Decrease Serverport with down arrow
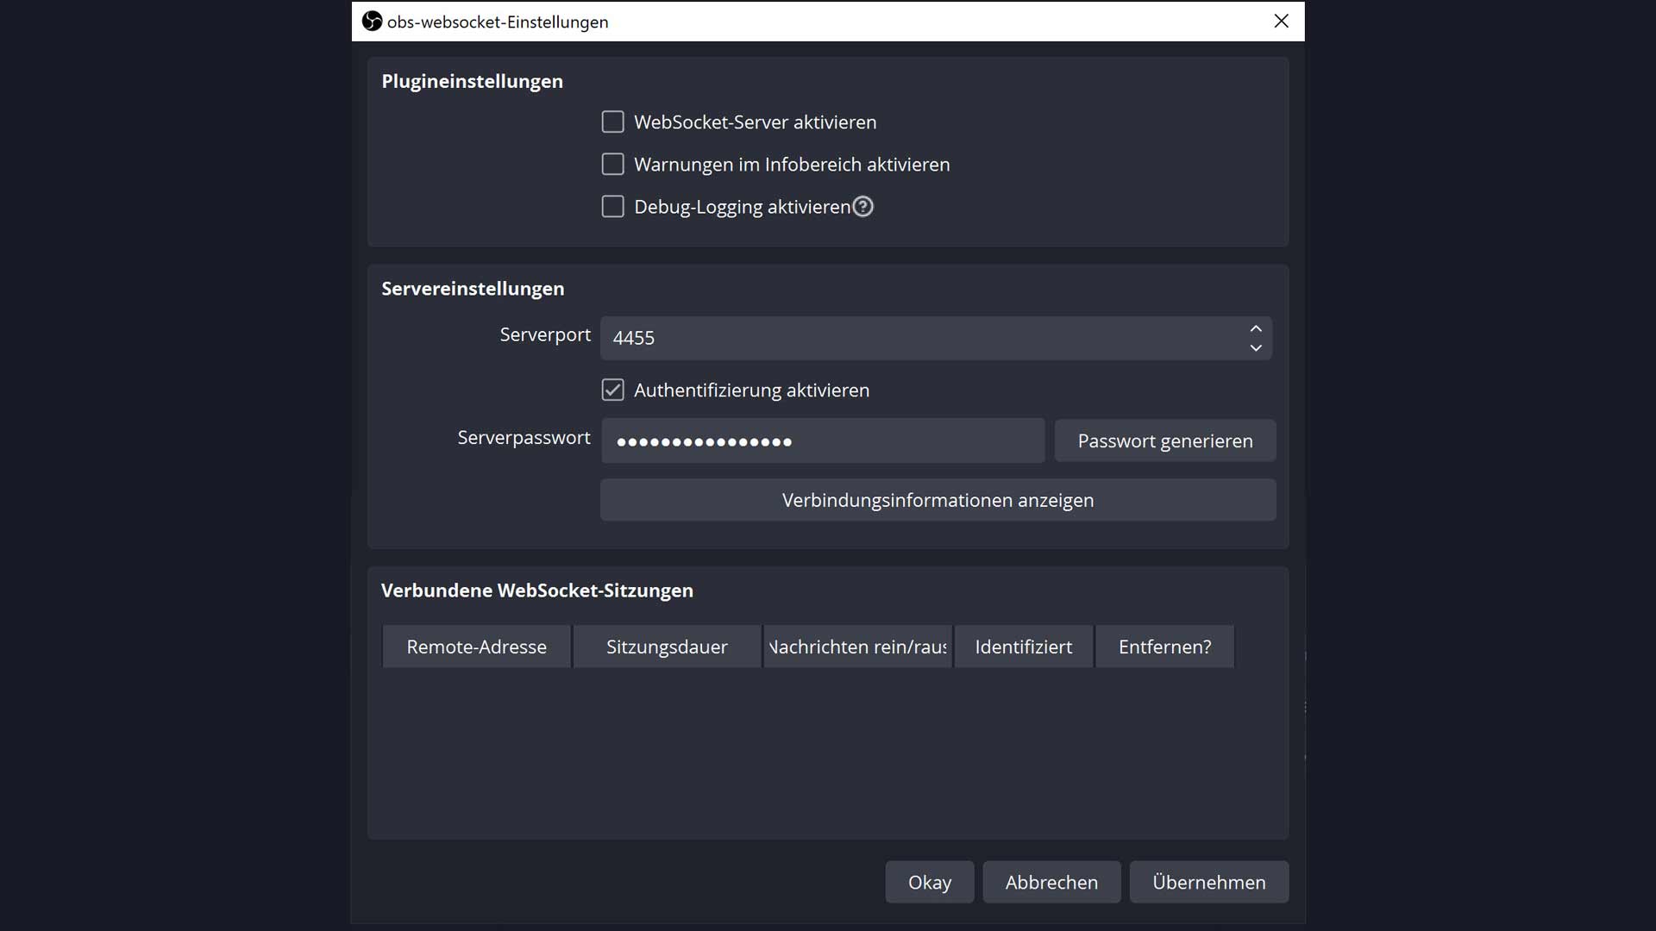The image size is (1656, 931). click(x=1256, y=348)
